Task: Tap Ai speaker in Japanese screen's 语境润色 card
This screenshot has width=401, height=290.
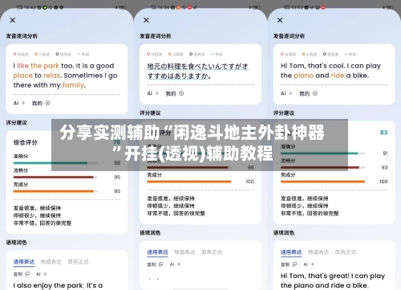Action: (179, 264)
